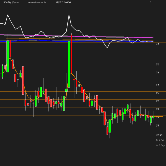The width and height of the screenshot is (166, 166).
Task: Click the price axis label 31
Action: pos(157,85)
